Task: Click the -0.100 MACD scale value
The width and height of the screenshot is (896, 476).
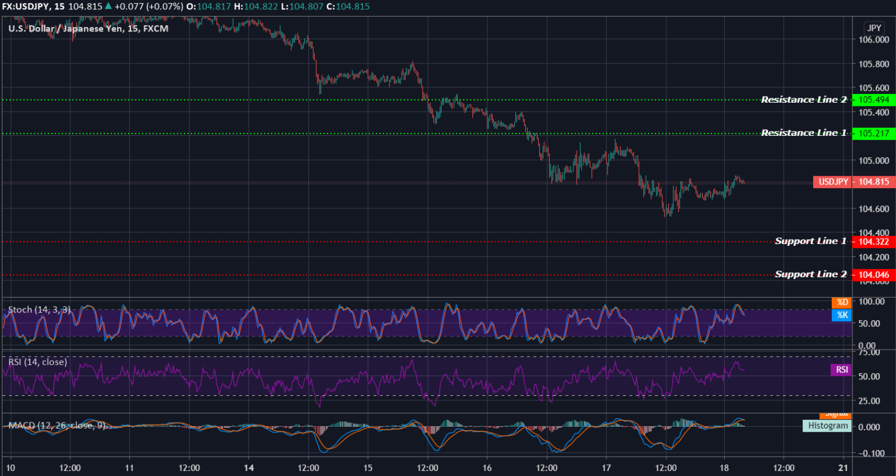Action: point(872,453)
